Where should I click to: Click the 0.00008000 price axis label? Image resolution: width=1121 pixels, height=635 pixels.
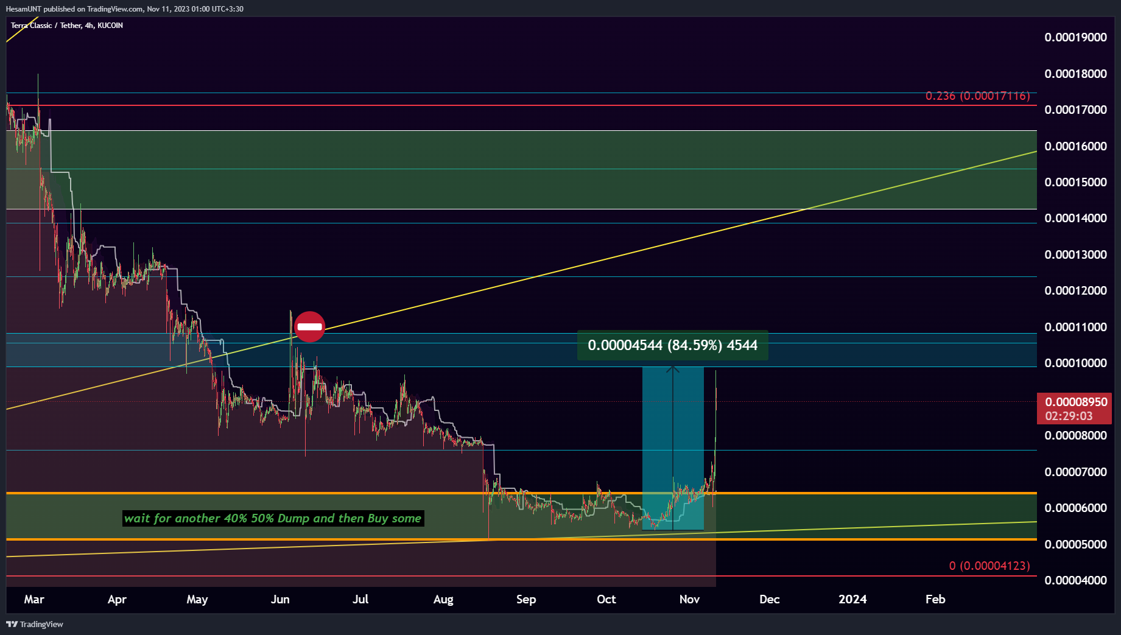1075,435
